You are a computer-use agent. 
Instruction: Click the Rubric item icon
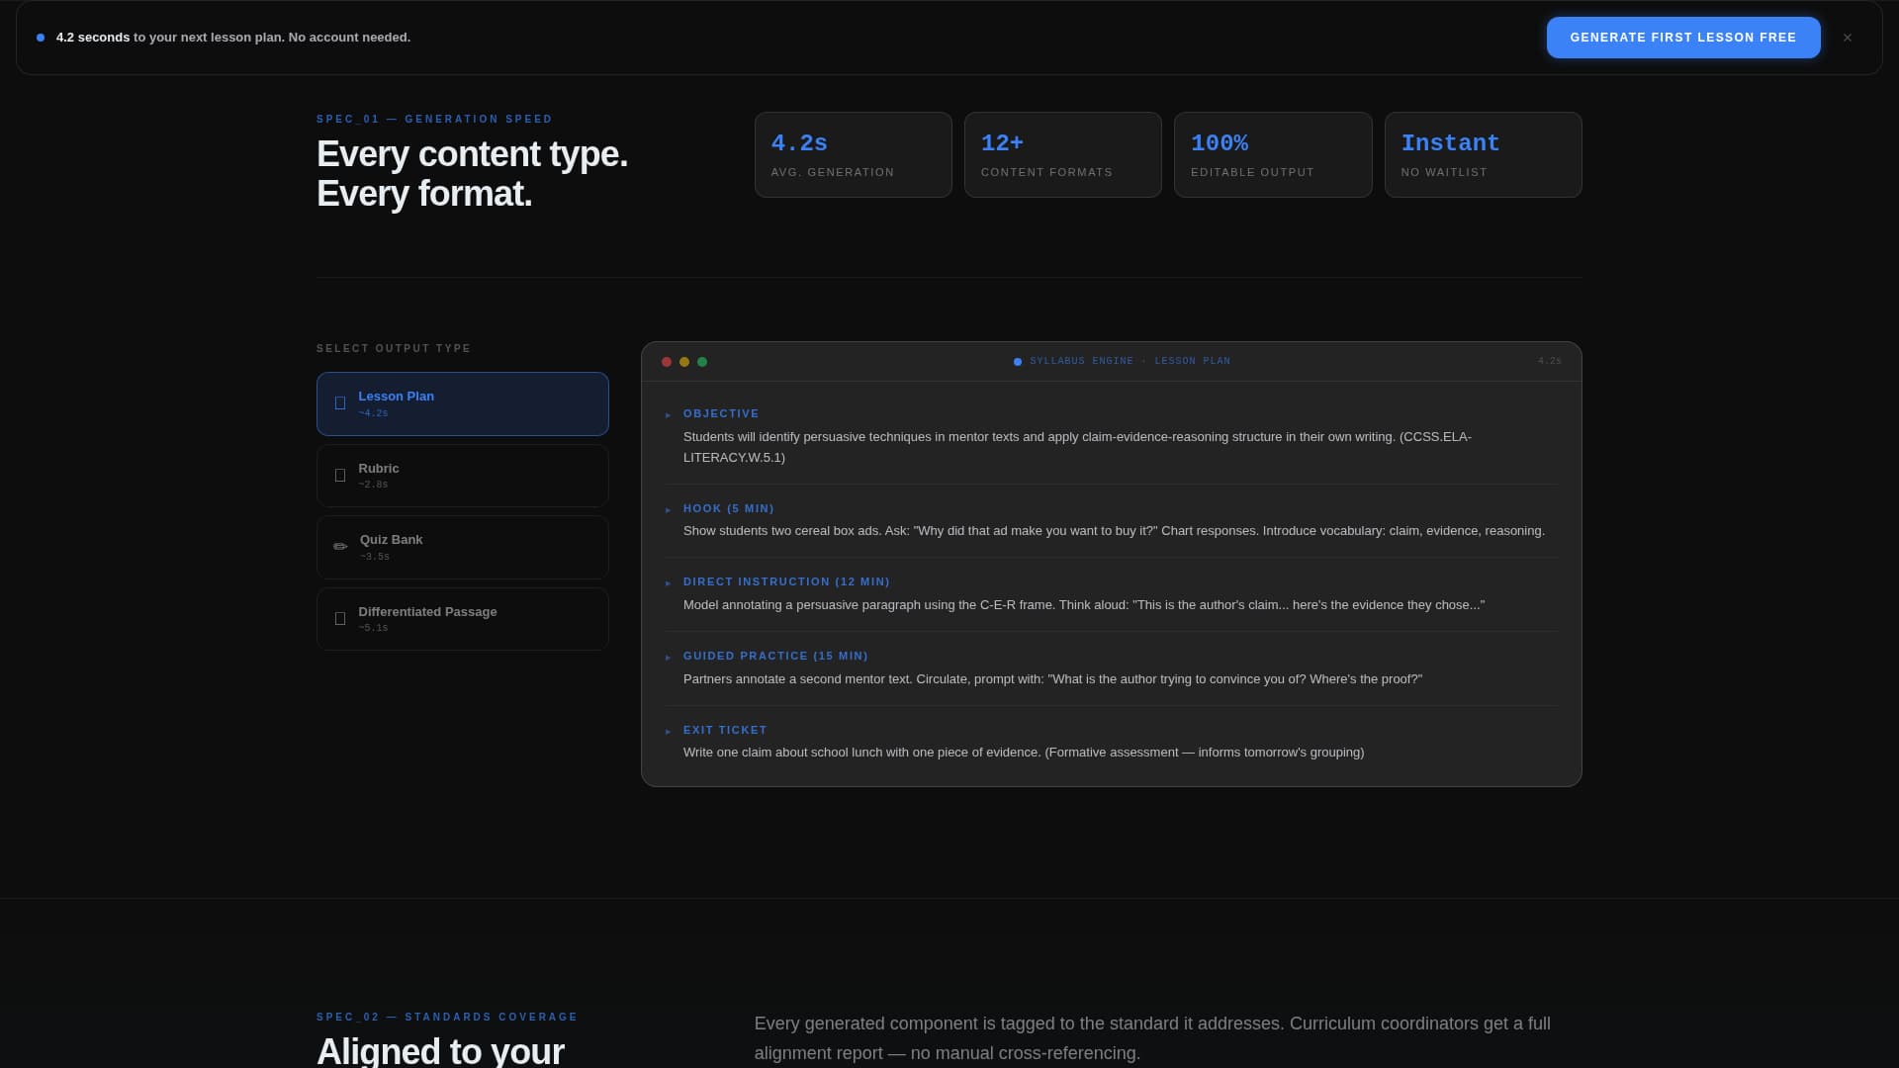(340, 476)
